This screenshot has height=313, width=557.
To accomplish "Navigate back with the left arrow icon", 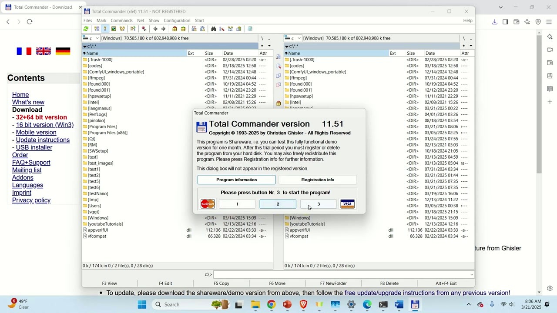I will (x=155, y=29).
